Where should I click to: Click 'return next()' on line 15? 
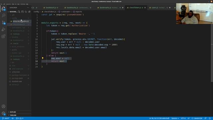59,53
